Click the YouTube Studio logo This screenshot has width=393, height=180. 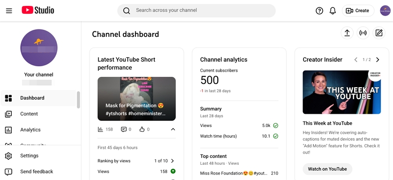click(x=38, y=10)
